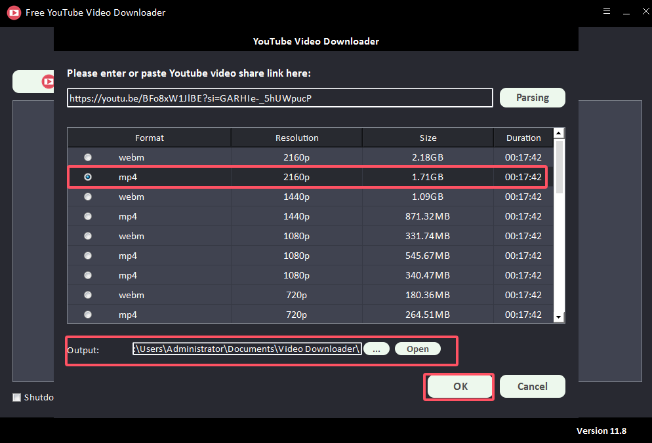Select the webm 1080p 331.74MB format

[x=87, y=236]
